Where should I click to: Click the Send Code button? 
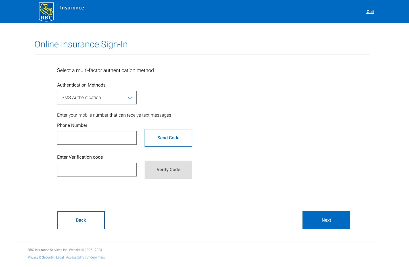point(168,138)
